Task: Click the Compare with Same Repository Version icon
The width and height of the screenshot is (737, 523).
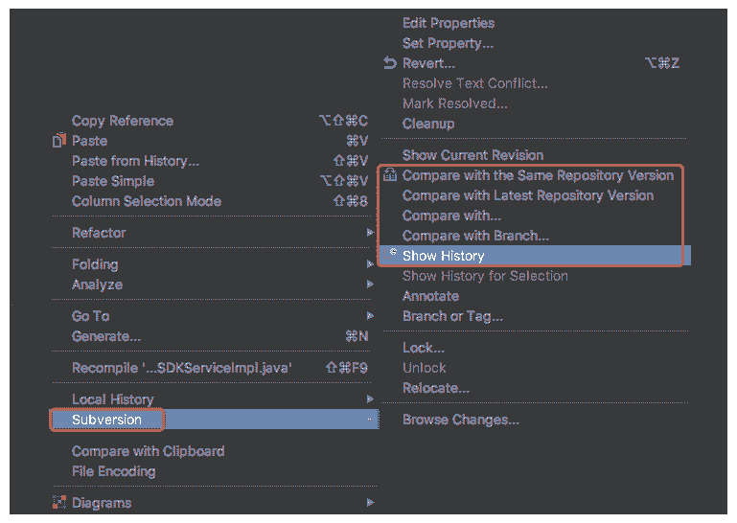Action: [389, 175]
